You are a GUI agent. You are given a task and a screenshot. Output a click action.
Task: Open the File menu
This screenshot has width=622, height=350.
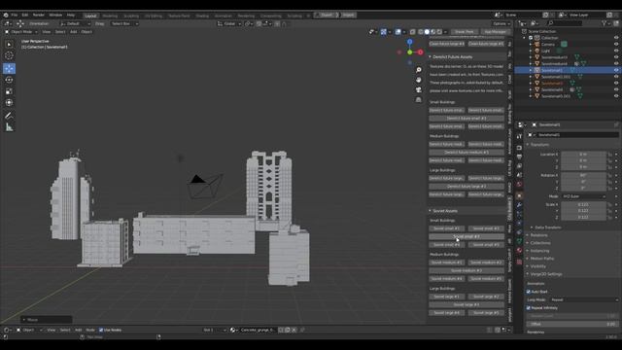pyautogui.click(x=15, y=16)
